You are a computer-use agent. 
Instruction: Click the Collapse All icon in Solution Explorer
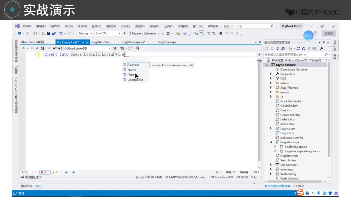309,49
